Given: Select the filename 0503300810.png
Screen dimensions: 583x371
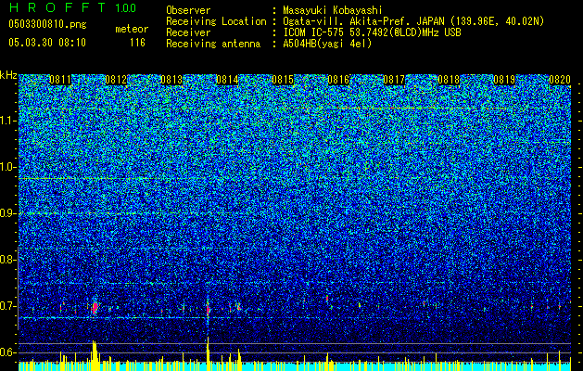Looking at the screenshot, I should [x=47, y=24].
